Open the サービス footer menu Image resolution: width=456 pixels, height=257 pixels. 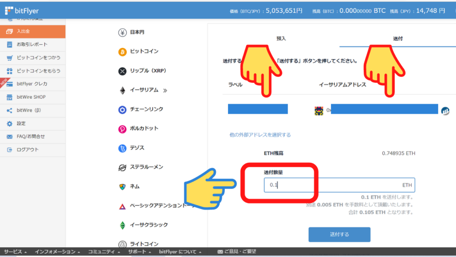(x=15, y=252)
